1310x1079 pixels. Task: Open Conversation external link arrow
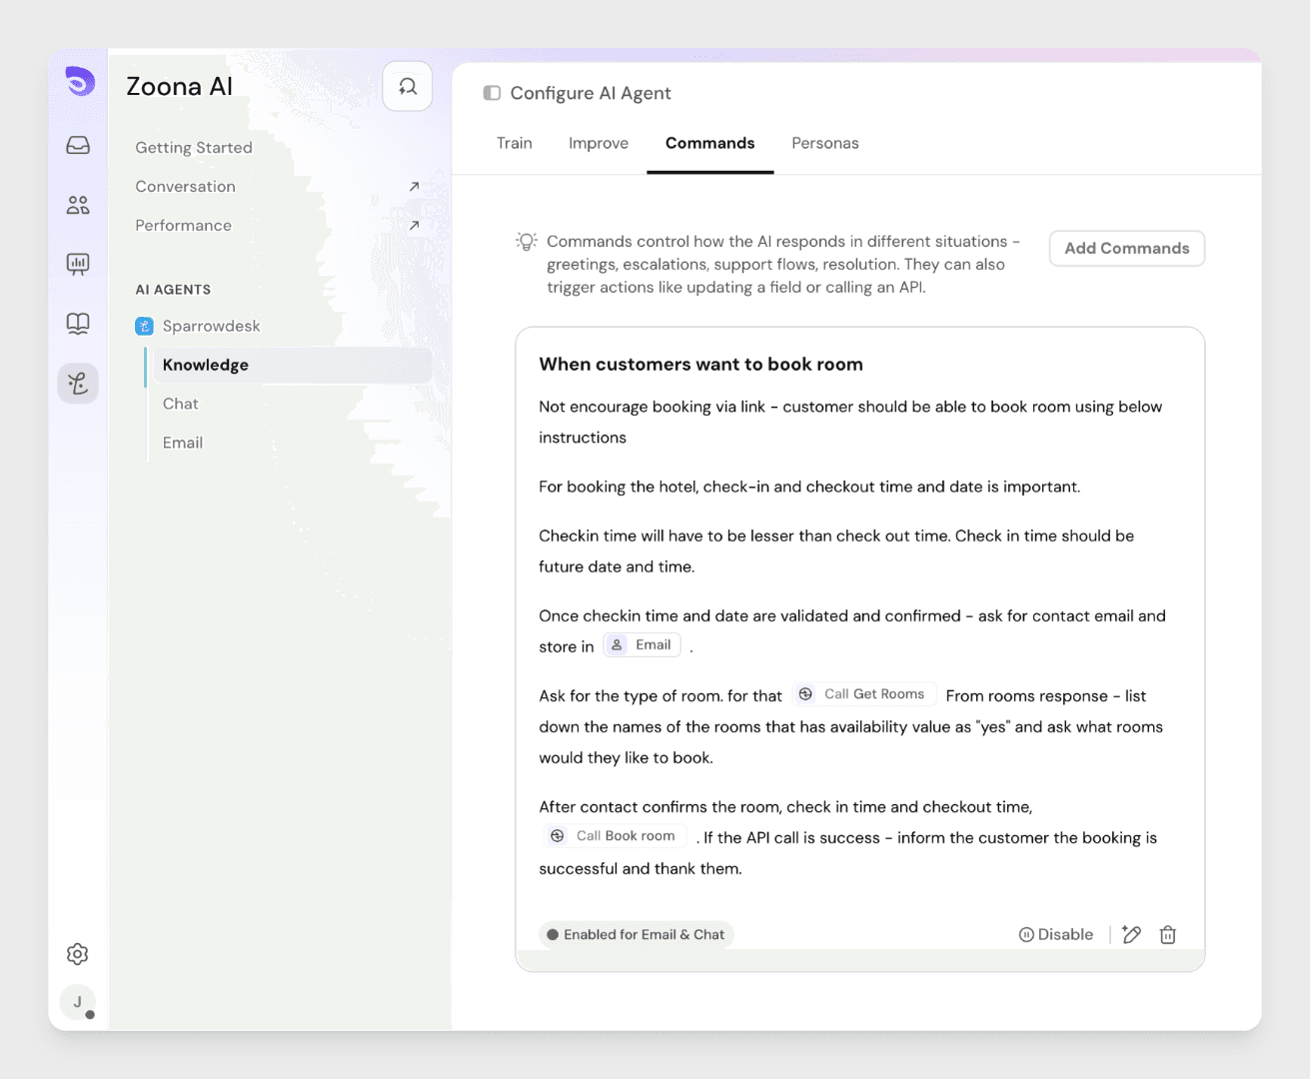(x=414, y=187)
